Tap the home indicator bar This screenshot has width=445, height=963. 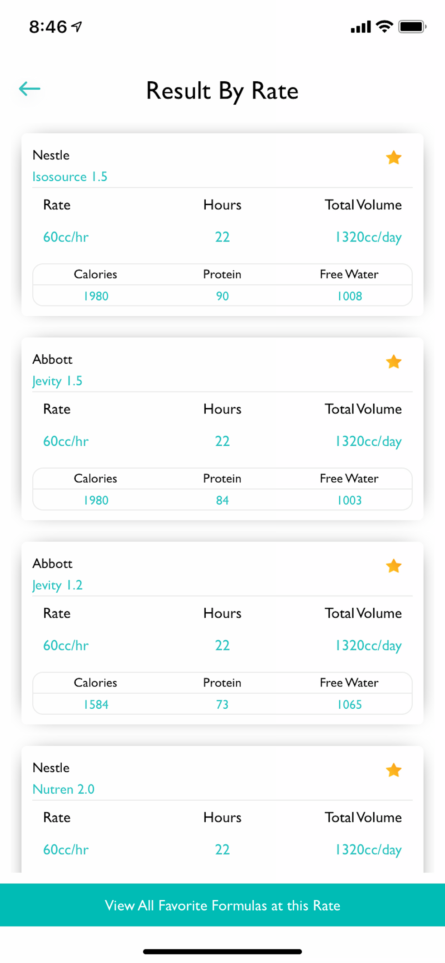click(x=222, y=952)
